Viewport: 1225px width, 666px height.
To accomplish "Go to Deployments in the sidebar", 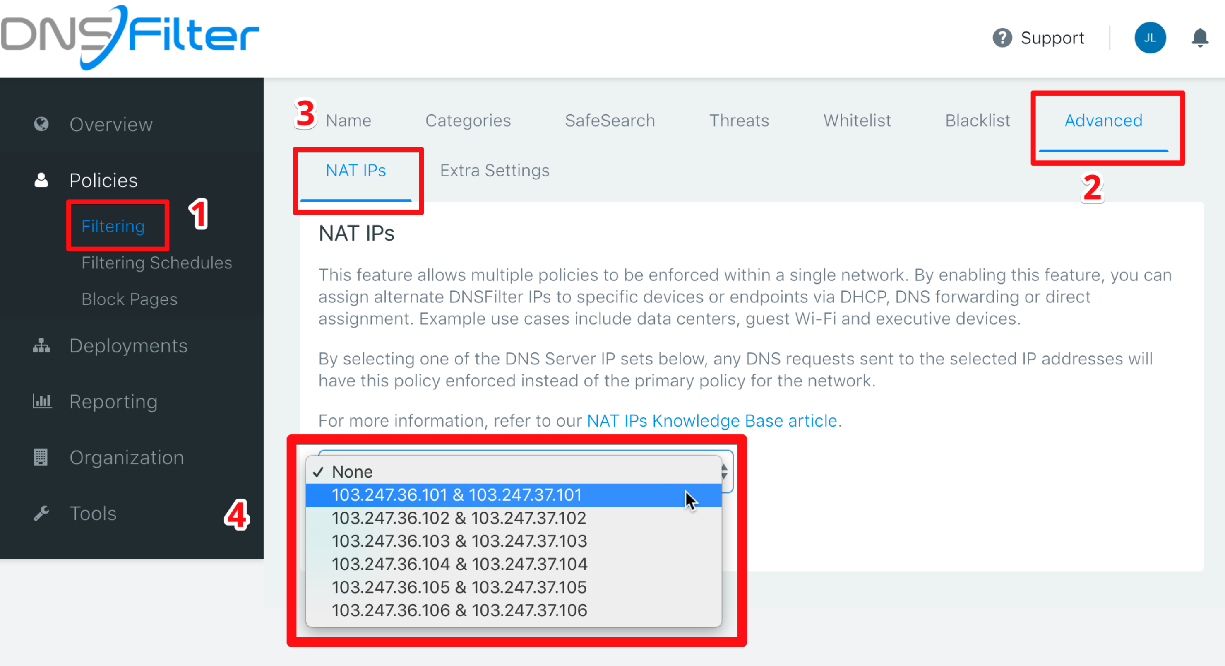I will [x=128, y=345].
